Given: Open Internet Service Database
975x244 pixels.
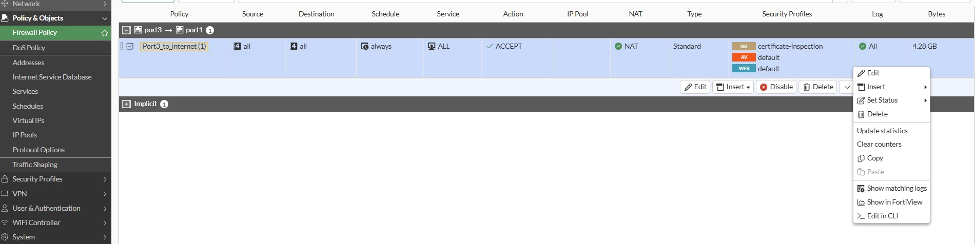Looking at the screenshot, I should 52,77.
